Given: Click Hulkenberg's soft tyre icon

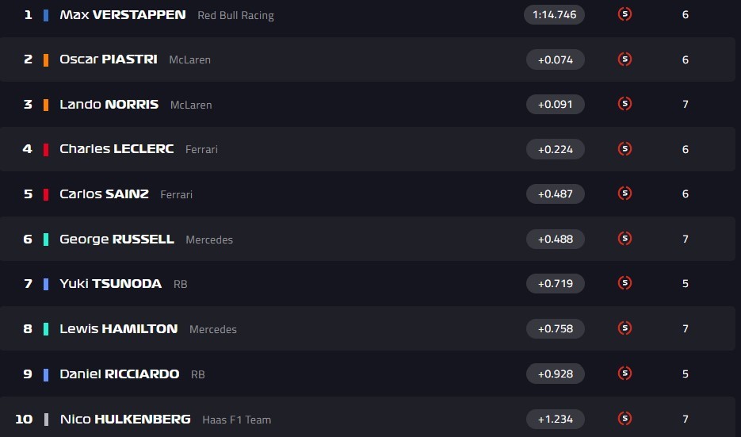Looking at the screenshot, I should coord(625,418).
